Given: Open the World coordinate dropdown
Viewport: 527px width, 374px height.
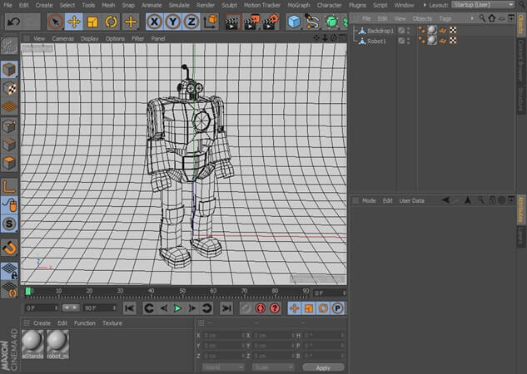Looking at the screenshot, I should 223,367.
